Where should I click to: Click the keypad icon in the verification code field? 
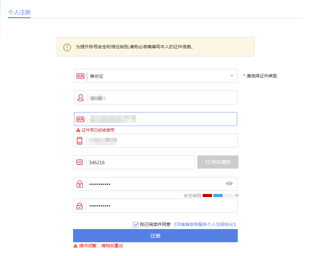80,162
